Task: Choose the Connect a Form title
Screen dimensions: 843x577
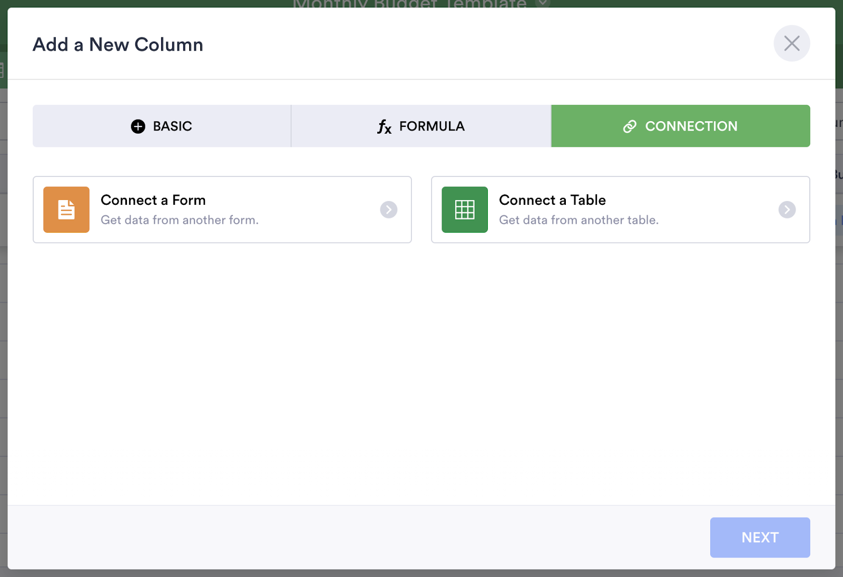Action: [x=153, y=200]
